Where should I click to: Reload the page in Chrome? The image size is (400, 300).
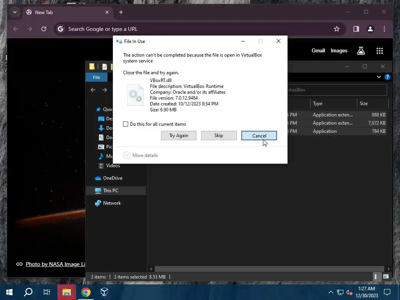pos(44,29)
